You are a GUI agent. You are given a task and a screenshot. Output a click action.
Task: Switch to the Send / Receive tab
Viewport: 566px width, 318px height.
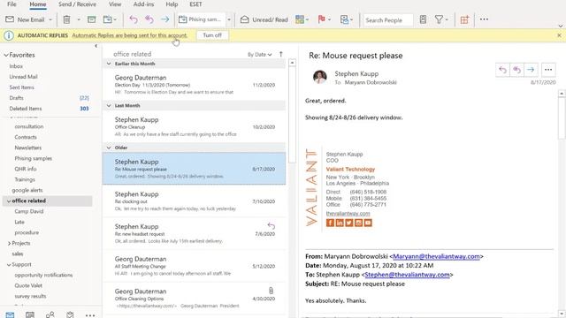click(77, 4)
